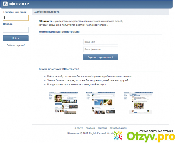The width and height of the screenshot is (175, 143).
Task: Click the text 'Всегда оставаться в контакте'
Action: pyautogui.click(x=64, y=85)
